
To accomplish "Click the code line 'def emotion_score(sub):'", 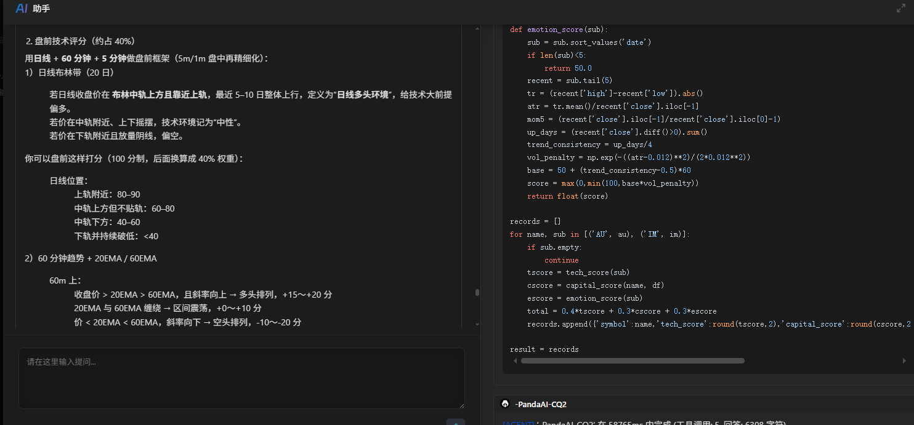I will click(559, 30).
